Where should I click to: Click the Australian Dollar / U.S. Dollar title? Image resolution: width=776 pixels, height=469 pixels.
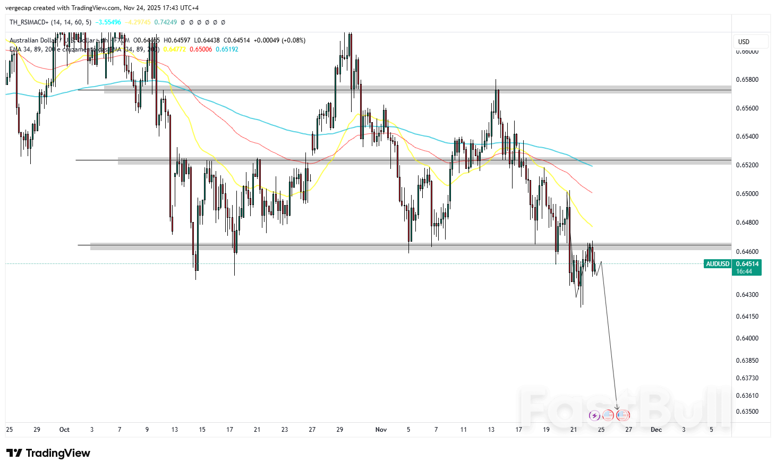(53, 40)
